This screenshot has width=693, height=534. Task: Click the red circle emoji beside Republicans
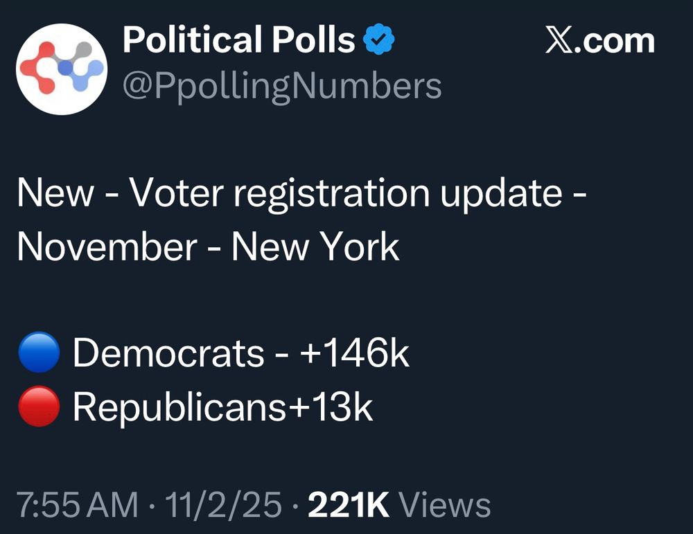click(39, 405)
